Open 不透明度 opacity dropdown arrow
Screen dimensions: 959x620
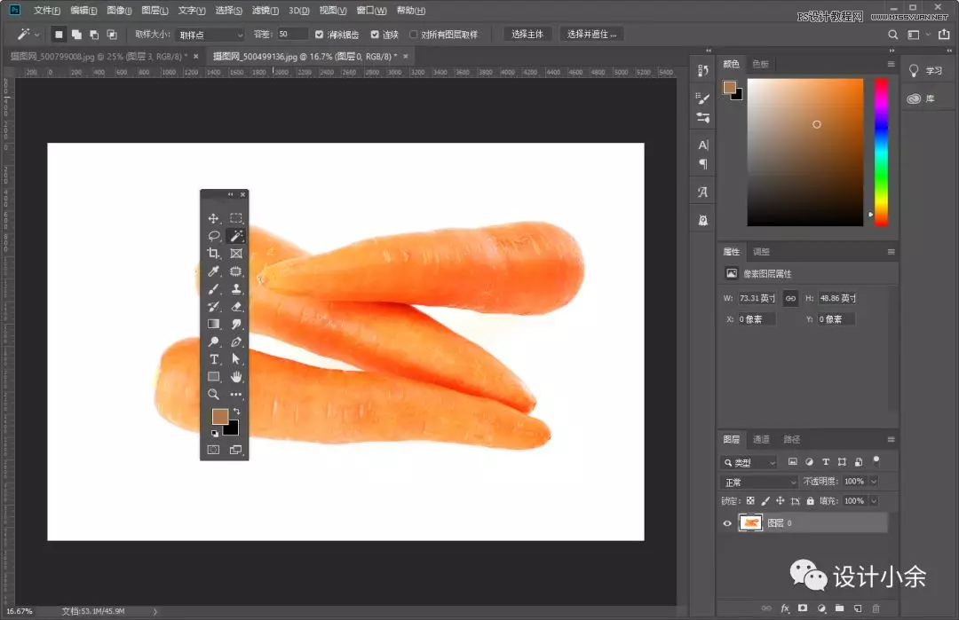(874, 482)
